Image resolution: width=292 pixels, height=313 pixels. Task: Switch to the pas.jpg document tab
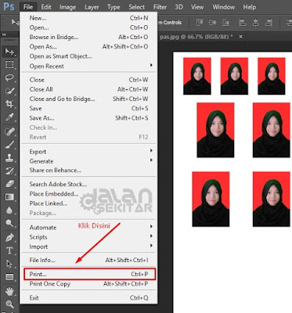click(x=196, y=37)
